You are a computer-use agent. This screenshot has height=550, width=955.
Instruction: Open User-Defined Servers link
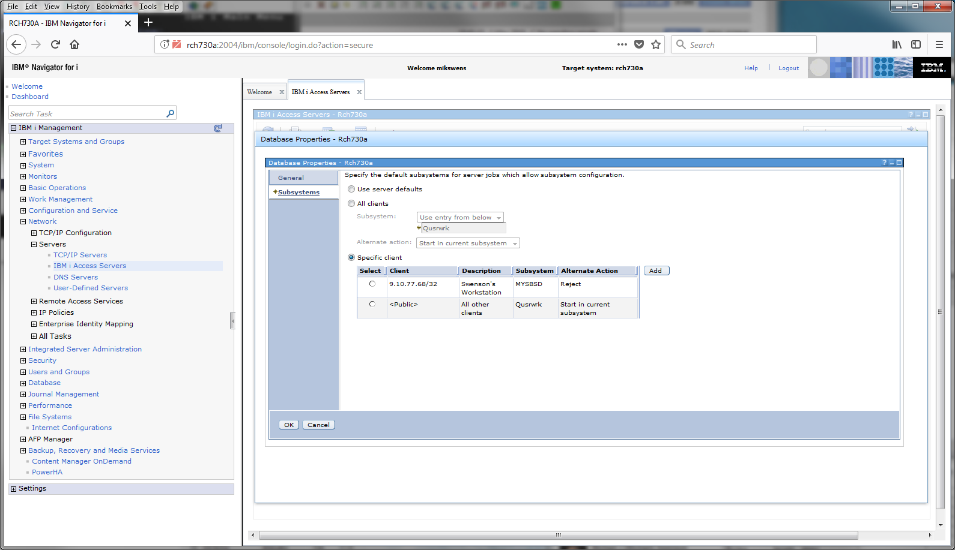[91, 288]
